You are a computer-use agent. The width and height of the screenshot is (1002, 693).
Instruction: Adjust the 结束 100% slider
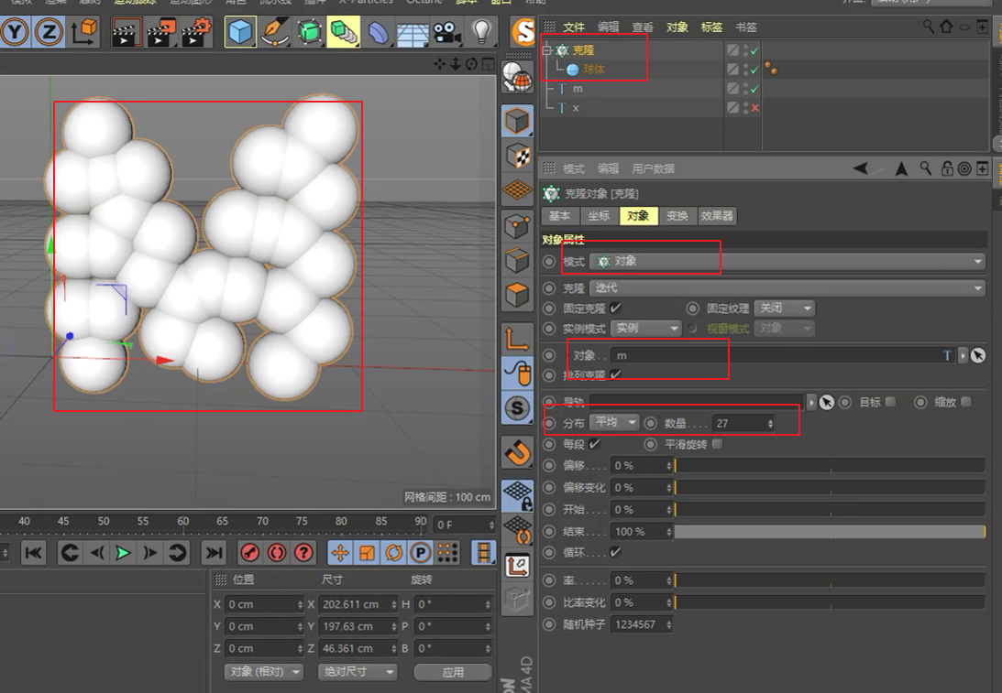click(x=830, y=532)
